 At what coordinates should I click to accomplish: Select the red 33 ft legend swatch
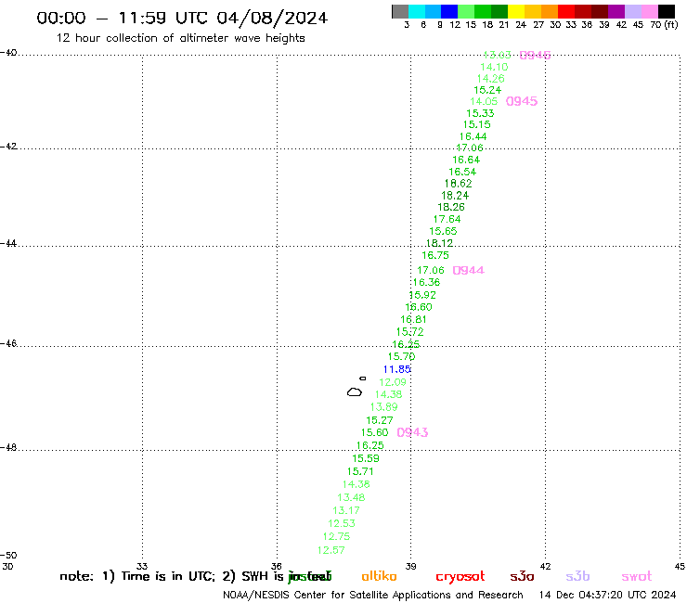pyautogui.click(x=566, y=11)
